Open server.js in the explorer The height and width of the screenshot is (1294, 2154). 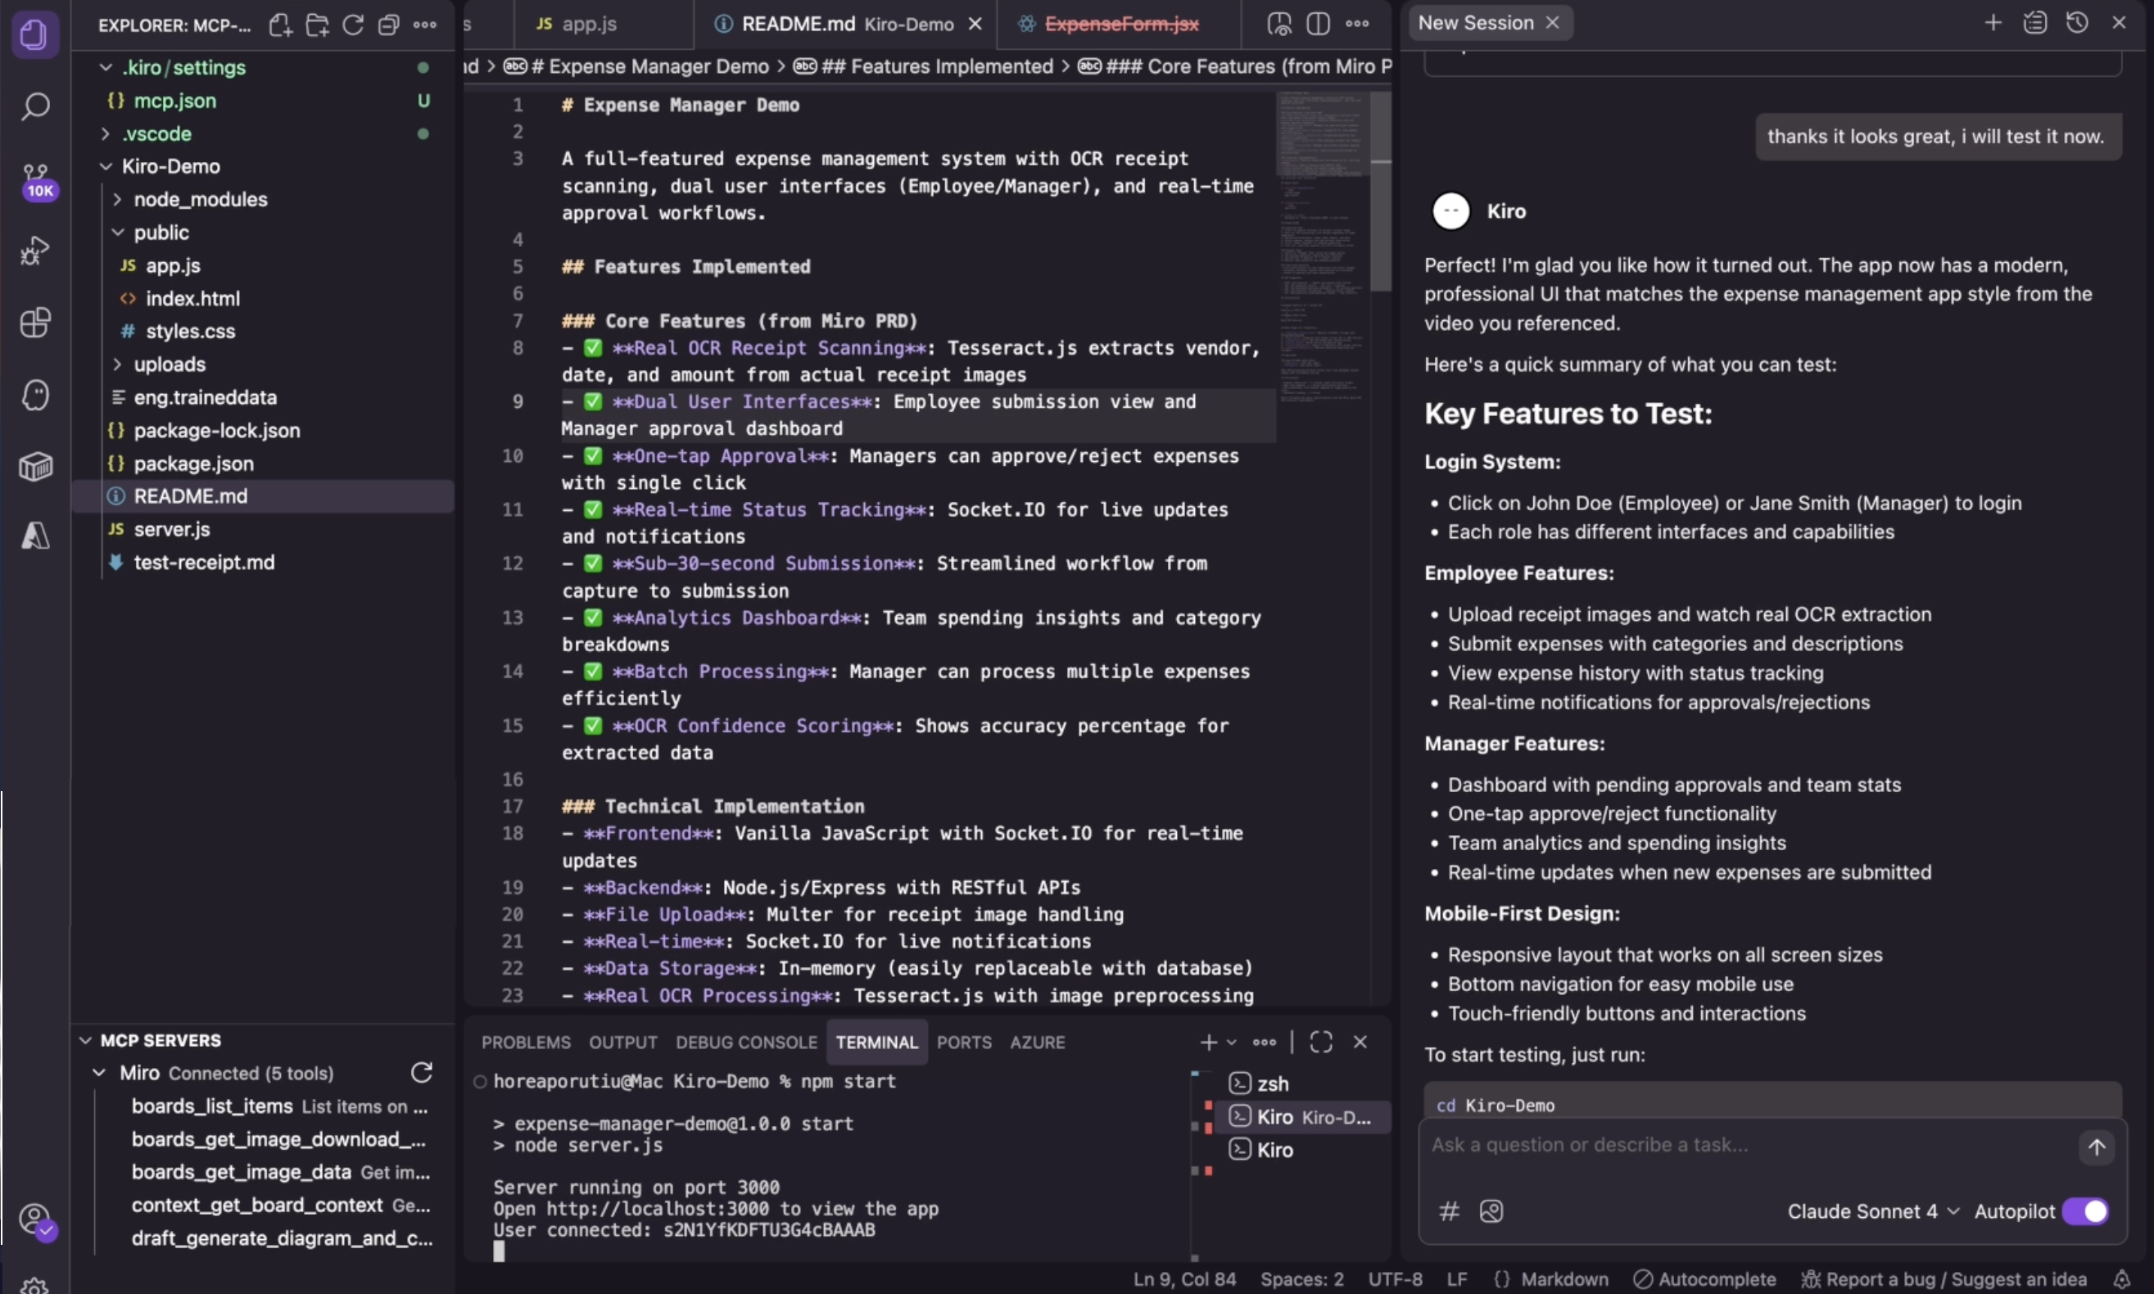coord(172,529)
